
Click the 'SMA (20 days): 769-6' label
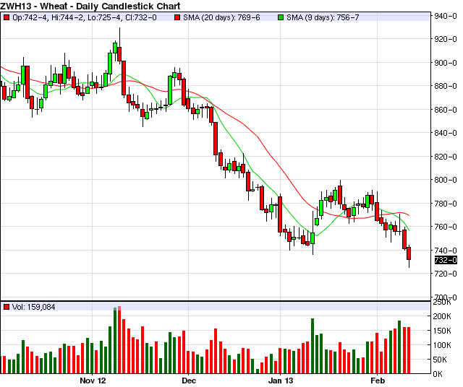tap(221, 17)
